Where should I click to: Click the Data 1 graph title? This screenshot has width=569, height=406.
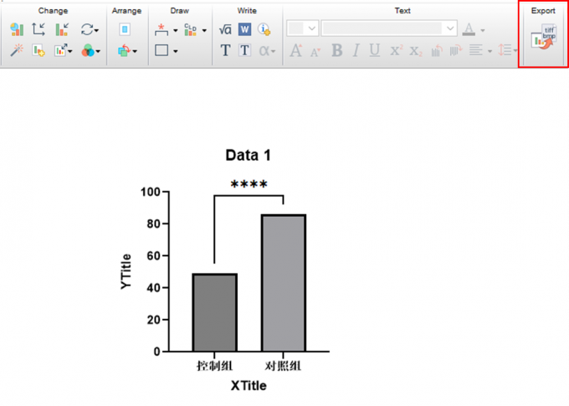click(x=249, y=155)
